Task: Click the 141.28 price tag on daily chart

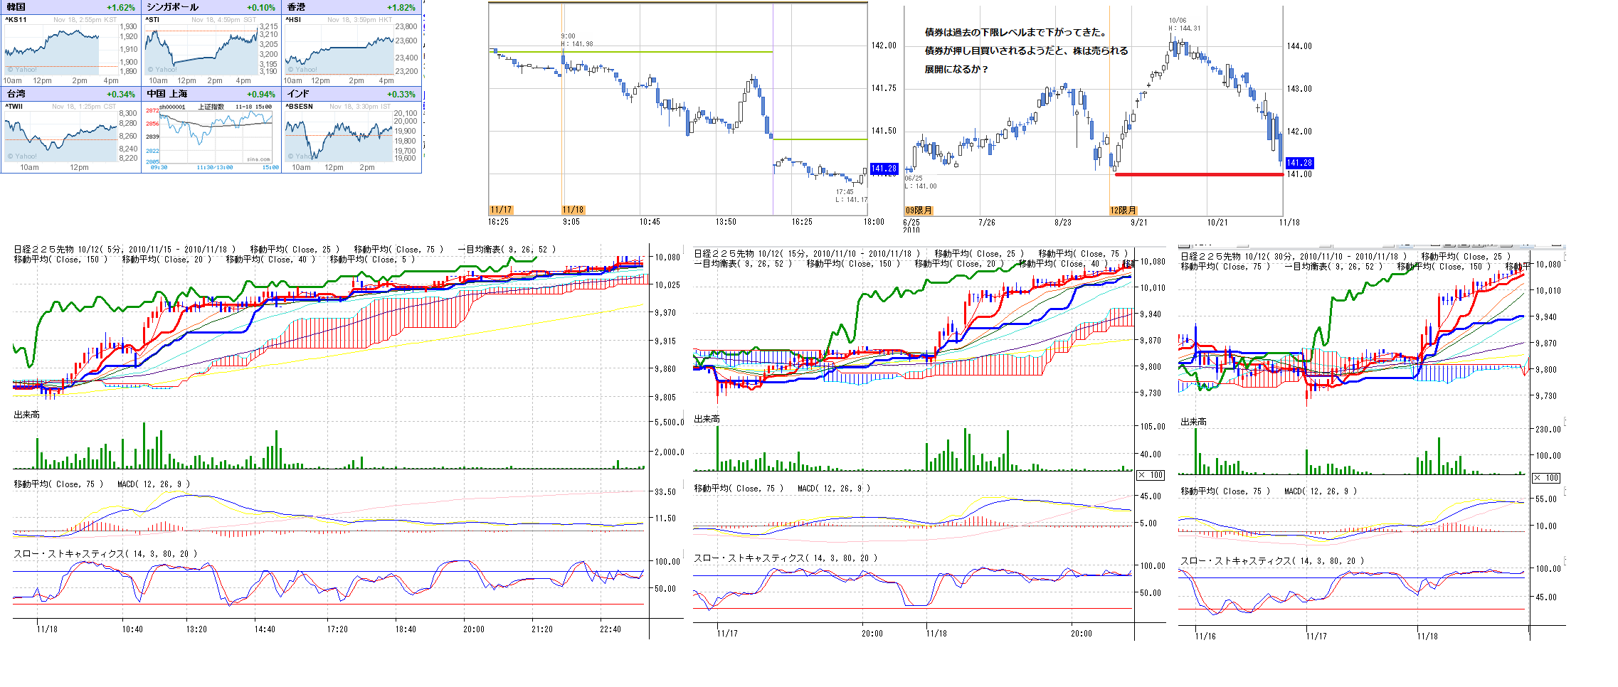Action: click(1299, 163)
